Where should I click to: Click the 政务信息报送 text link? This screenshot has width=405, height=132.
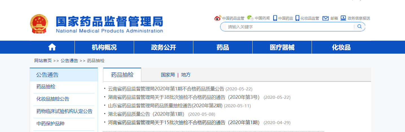pyautogui.click(x=359, y=18)
